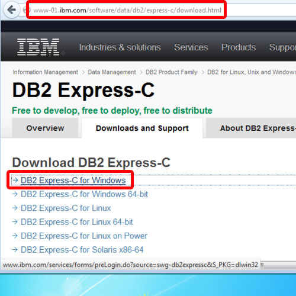296x296 pixels.
Task: Open the Services menu
Action: 191,47
